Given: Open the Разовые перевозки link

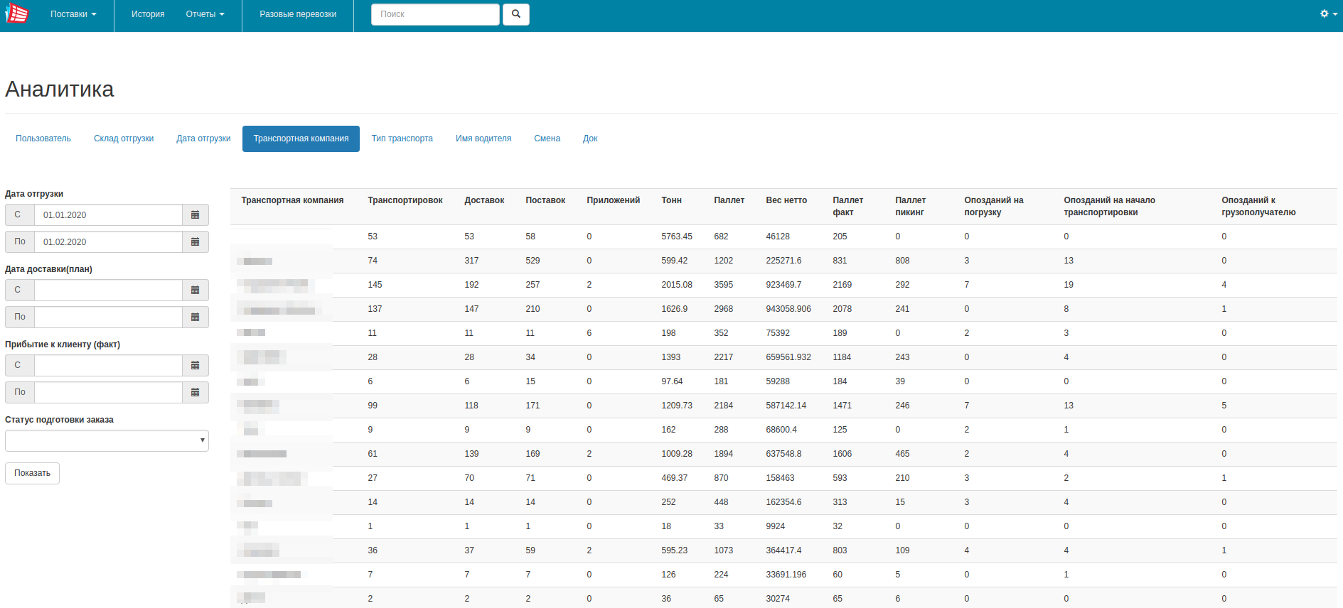Looking at the screenshot, I should tap(298, 14).
